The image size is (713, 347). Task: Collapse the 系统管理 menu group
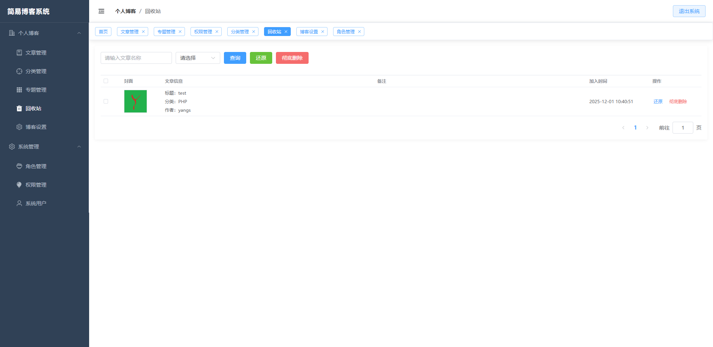(79, 147)
